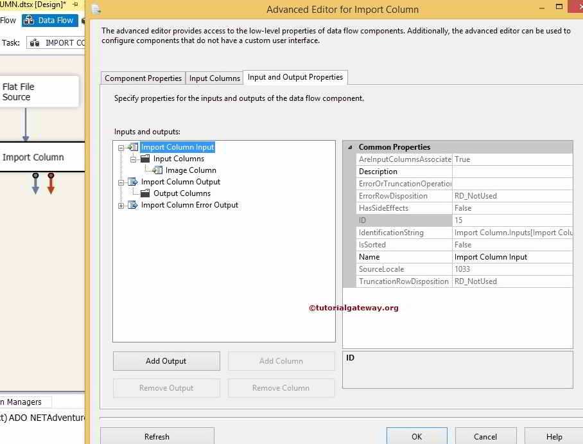583x444 pixels.
Task: Click the Data Flow designer icon
Action: [x=29, y=20]
